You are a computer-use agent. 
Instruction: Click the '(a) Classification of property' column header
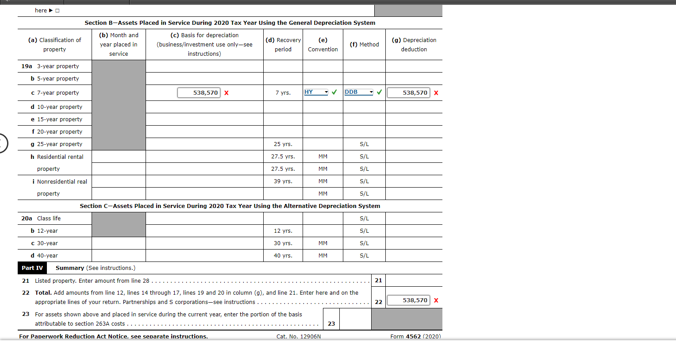(x=55, y=45)
